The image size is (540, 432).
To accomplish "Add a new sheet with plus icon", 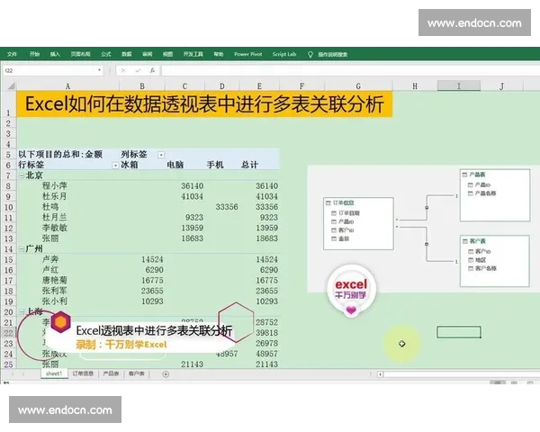I will [166, 374].
